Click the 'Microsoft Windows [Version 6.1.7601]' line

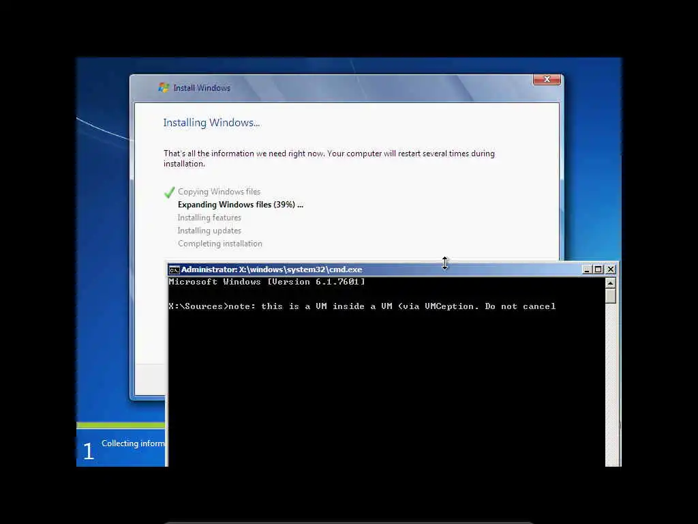click(x=267, y=282)
